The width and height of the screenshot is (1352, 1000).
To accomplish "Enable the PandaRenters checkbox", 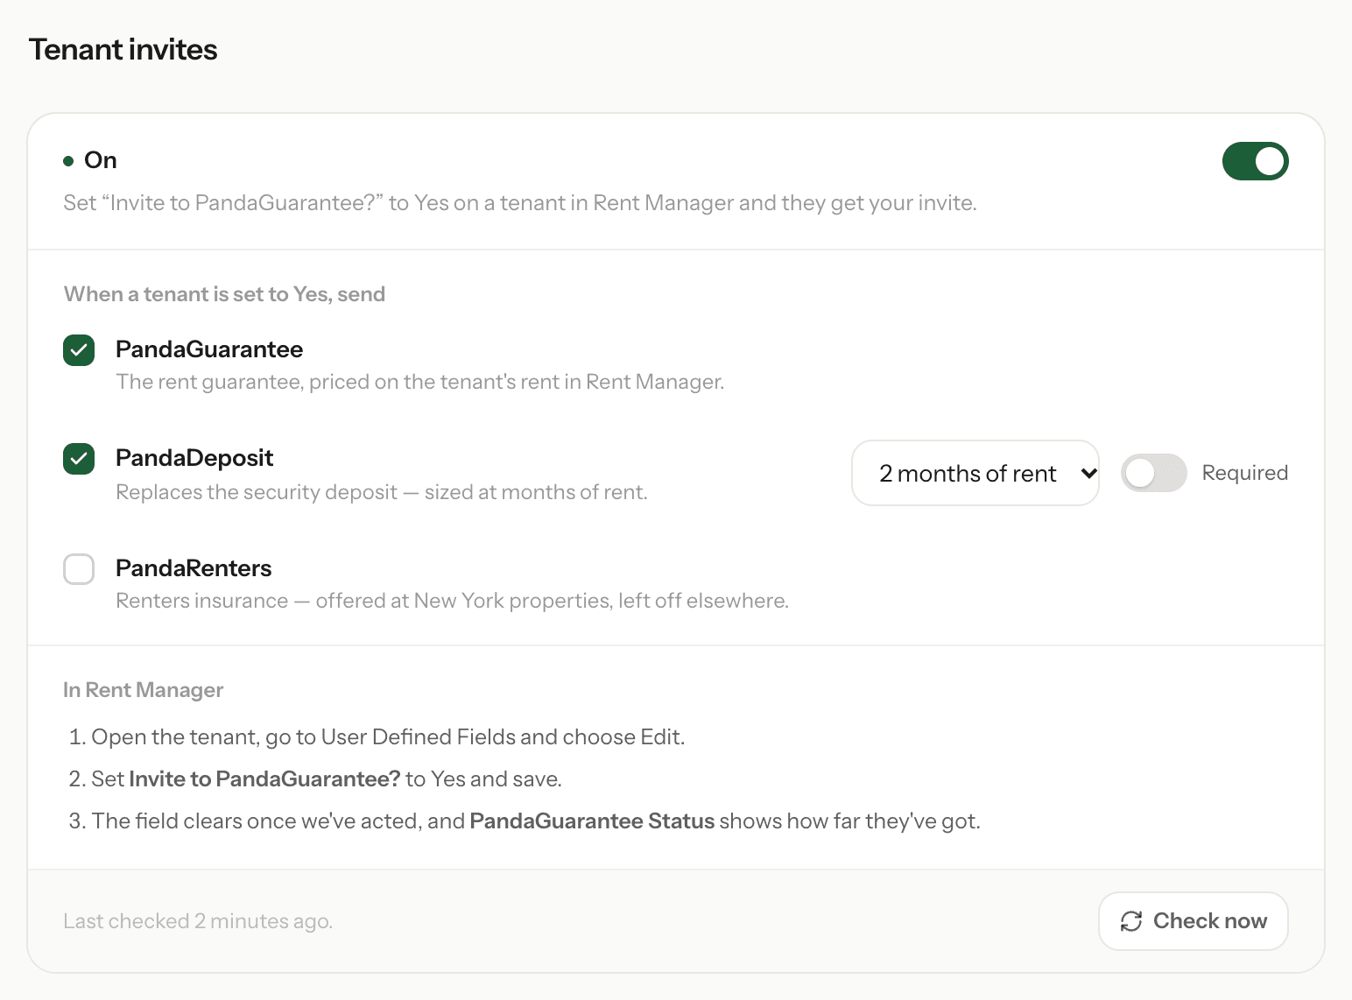I will tap(79, 569).
